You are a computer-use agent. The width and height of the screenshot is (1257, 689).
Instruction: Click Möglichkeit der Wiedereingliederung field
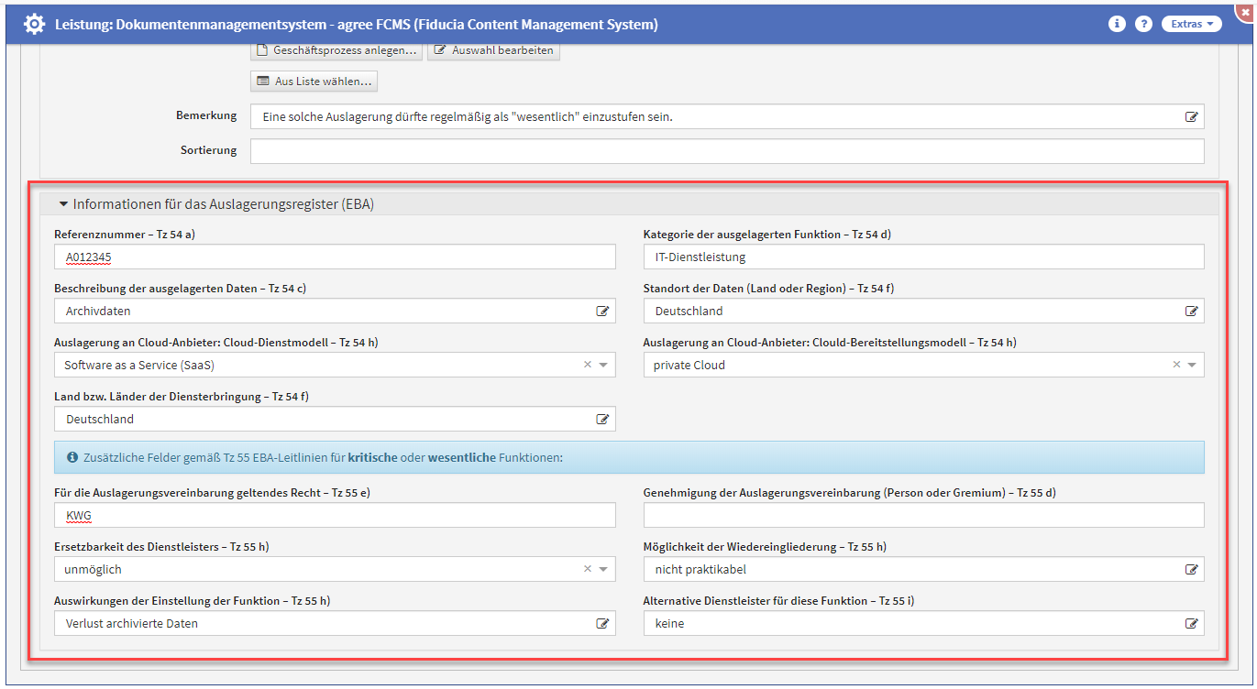(x=924, y=569)
